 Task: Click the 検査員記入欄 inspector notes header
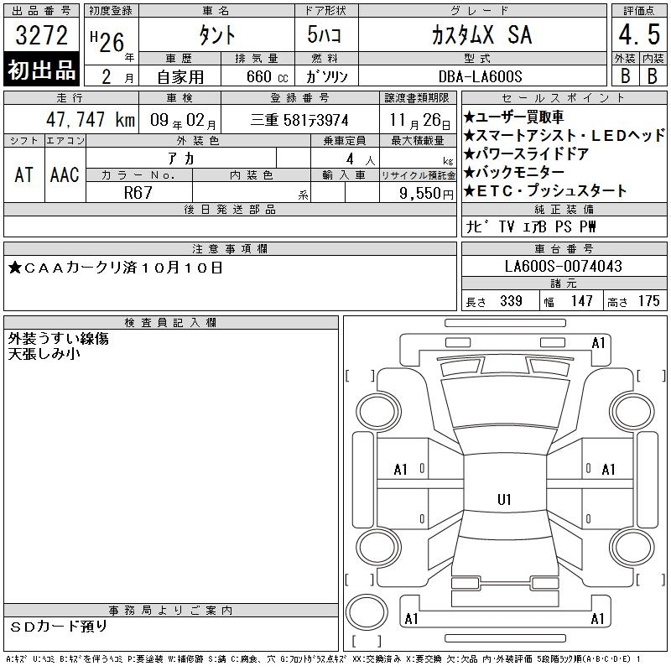[x=171, y=323]
